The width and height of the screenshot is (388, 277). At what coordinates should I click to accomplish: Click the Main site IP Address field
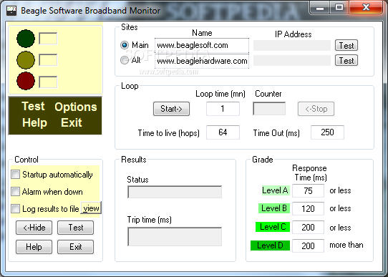[292, 46]
